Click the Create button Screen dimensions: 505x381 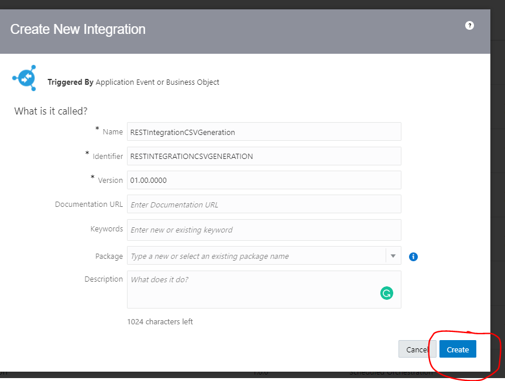458,349
